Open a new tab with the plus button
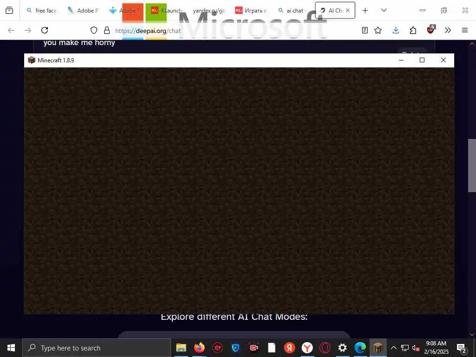476x357 pixels. pyautogui.click(x=365, y=10)
